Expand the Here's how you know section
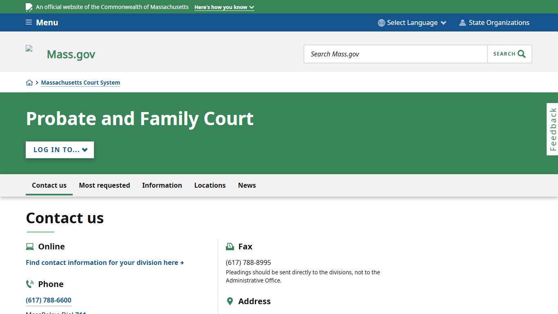The height and width of the screenshot is (314, 558). pyautogui.click(x=224, y=7)
